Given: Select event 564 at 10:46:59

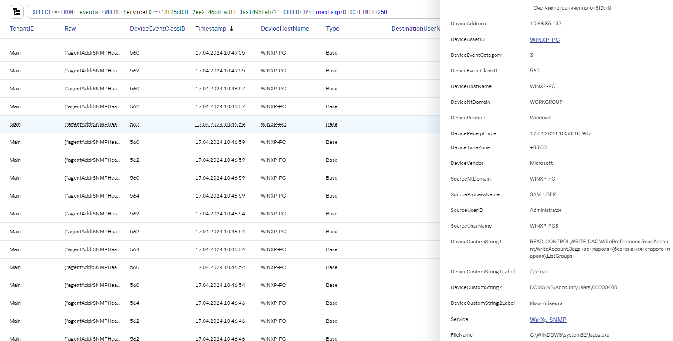Looking at the screenshot, I should click(220, 196).
